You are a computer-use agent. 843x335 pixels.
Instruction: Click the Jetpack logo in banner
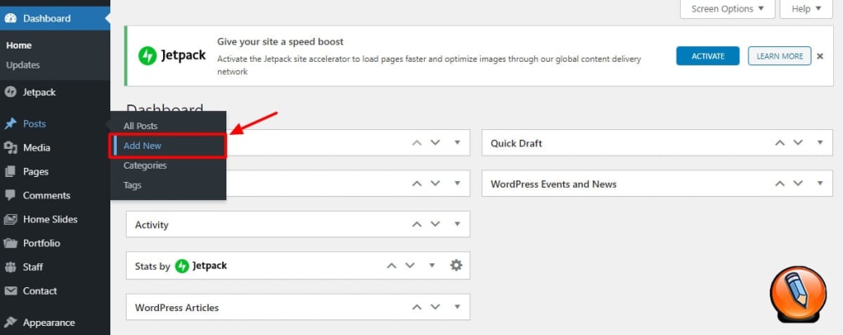point(172,55)
